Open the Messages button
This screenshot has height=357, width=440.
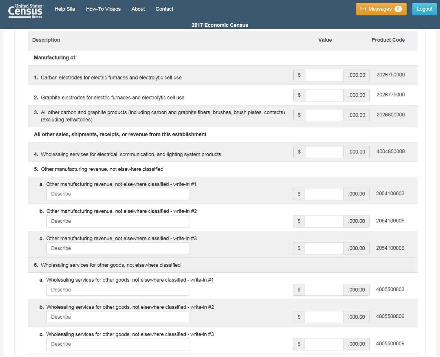point(381,9)
